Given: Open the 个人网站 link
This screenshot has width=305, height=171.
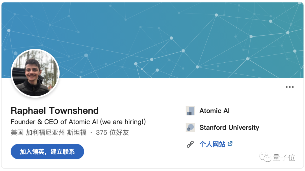Looking at the screenshot, I should pyautogui.click(x=212, y=144).
